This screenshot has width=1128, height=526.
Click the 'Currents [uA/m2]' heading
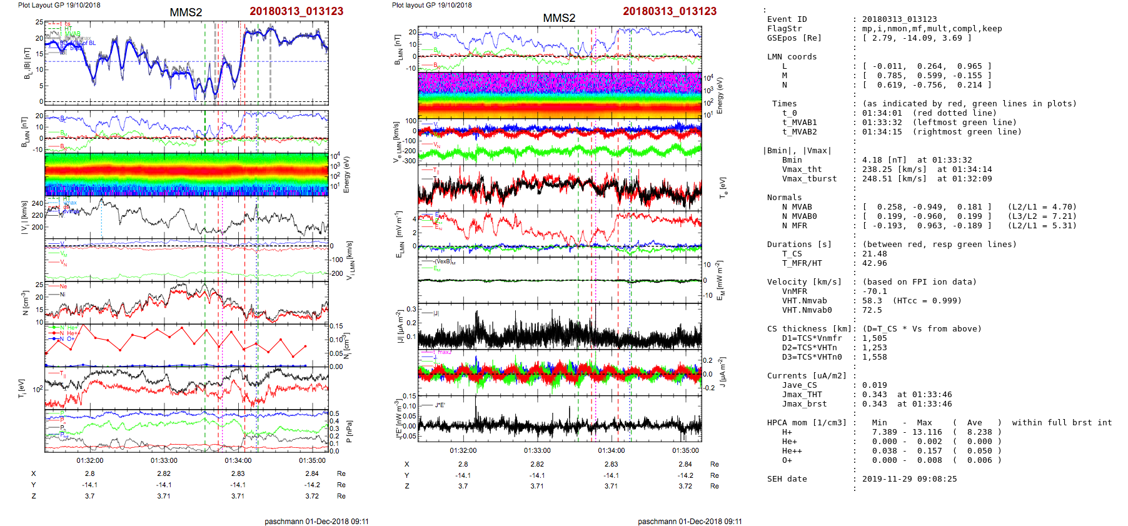(807, 376)
